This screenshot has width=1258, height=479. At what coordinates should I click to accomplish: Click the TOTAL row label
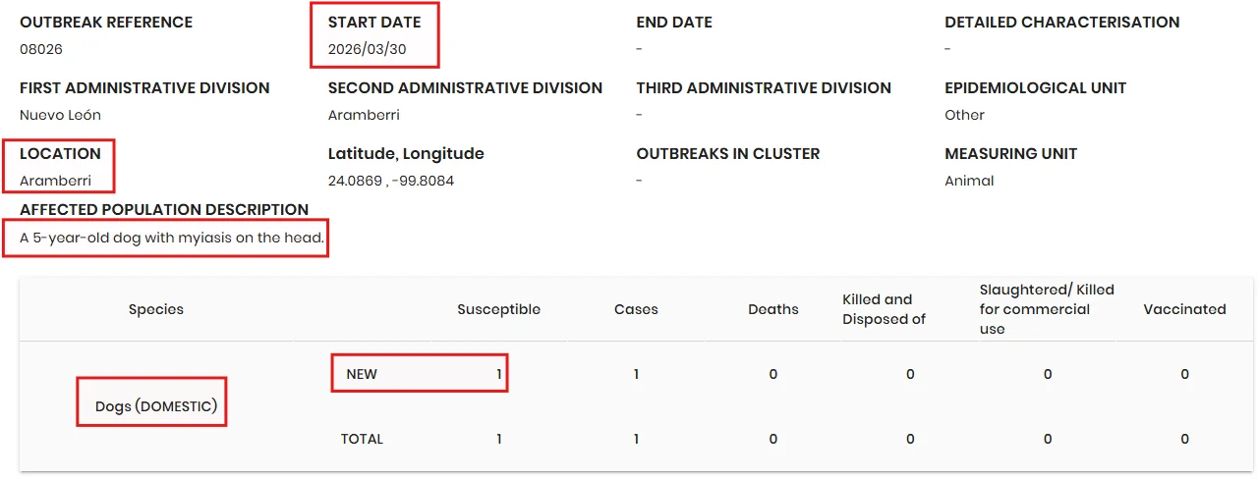(x=362, y=439)
